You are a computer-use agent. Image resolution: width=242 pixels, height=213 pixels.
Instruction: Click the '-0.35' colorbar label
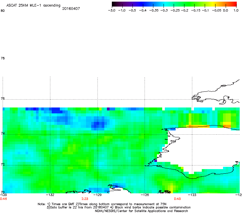[x=154, y=10]
